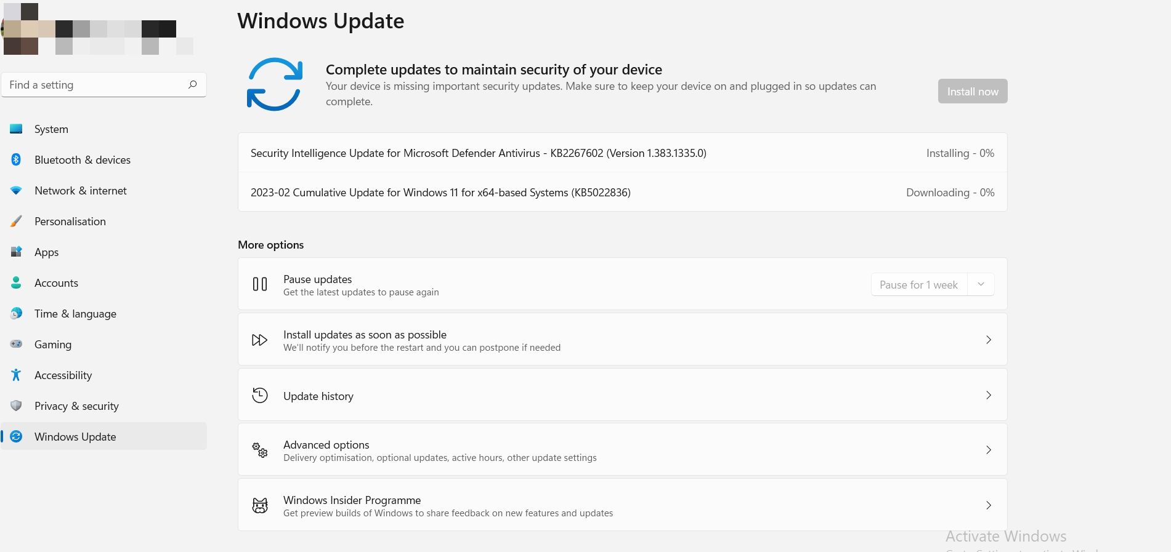Click the Gaming controller icon
The height and width of the screenshot is (552, 1171).
pyautogui.click(x=17, y=345)
